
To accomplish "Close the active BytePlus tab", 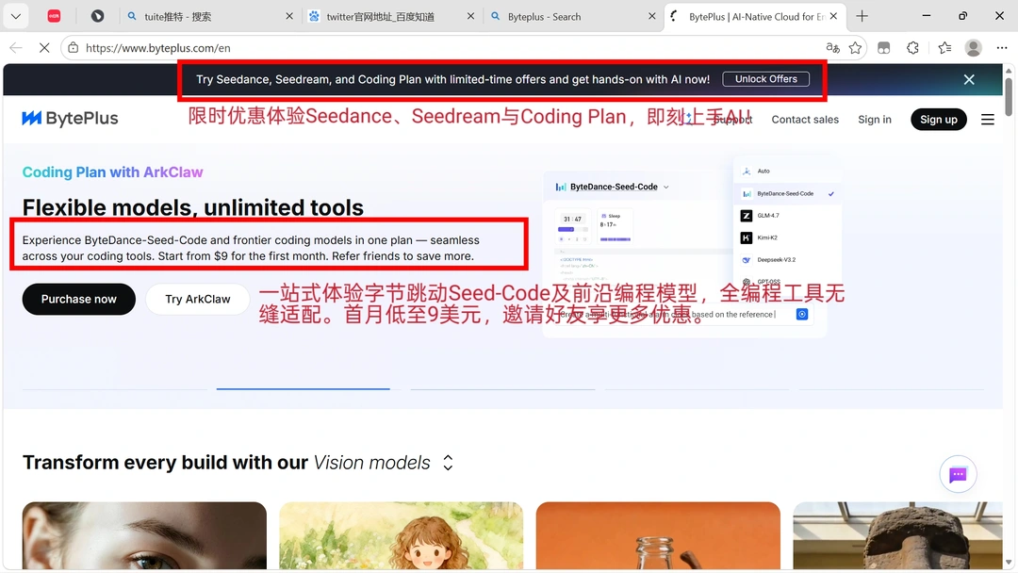I will [x=833, y=16].
